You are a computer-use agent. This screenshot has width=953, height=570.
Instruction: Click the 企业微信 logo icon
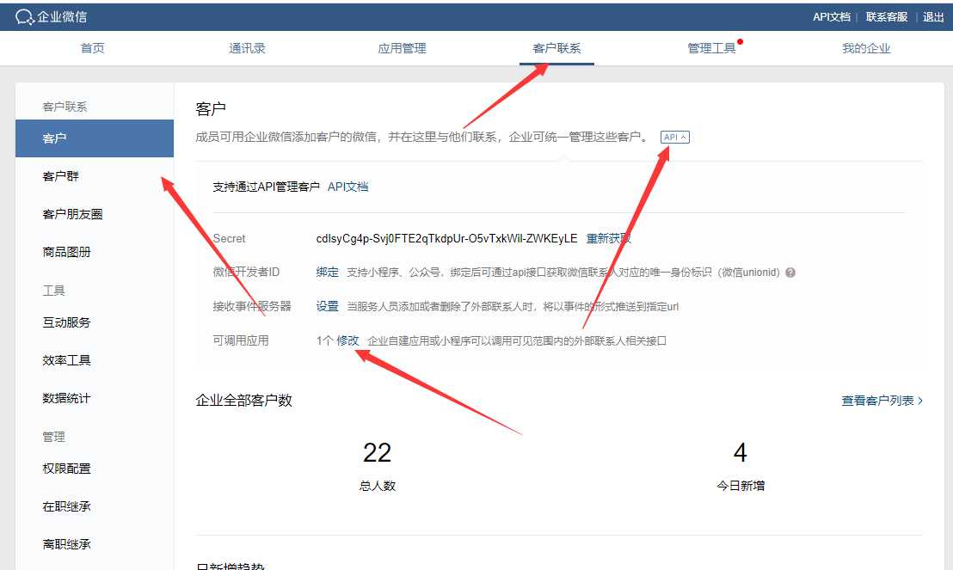(x=24, y=17)
